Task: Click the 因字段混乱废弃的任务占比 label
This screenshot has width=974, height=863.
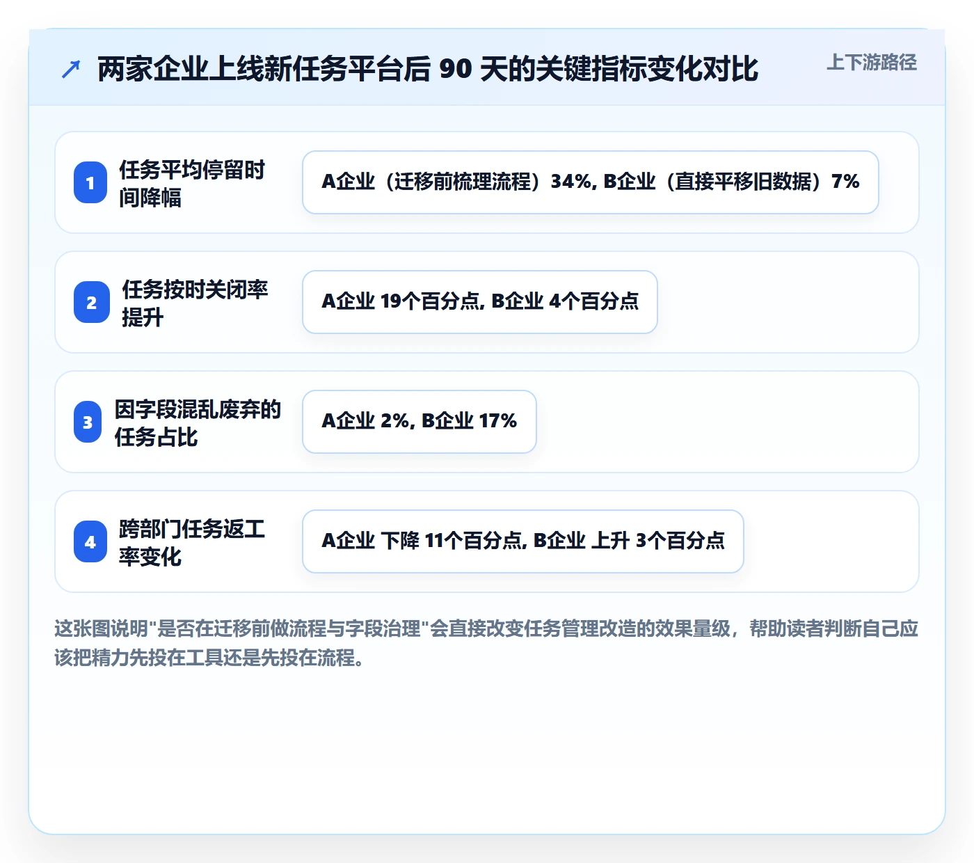Action: click(x=198, y=422)
